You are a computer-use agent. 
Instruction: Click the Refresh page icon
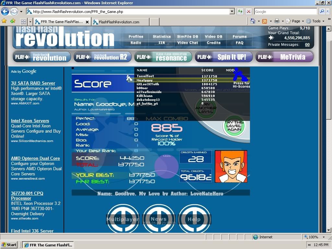click(240, 11)
